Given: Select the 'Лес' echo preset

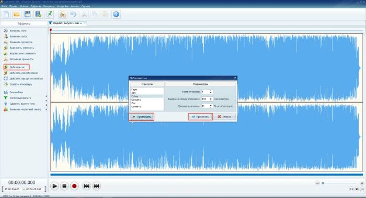Looking at the screenshot, I should pyautogui.click(x=147, y=103).
